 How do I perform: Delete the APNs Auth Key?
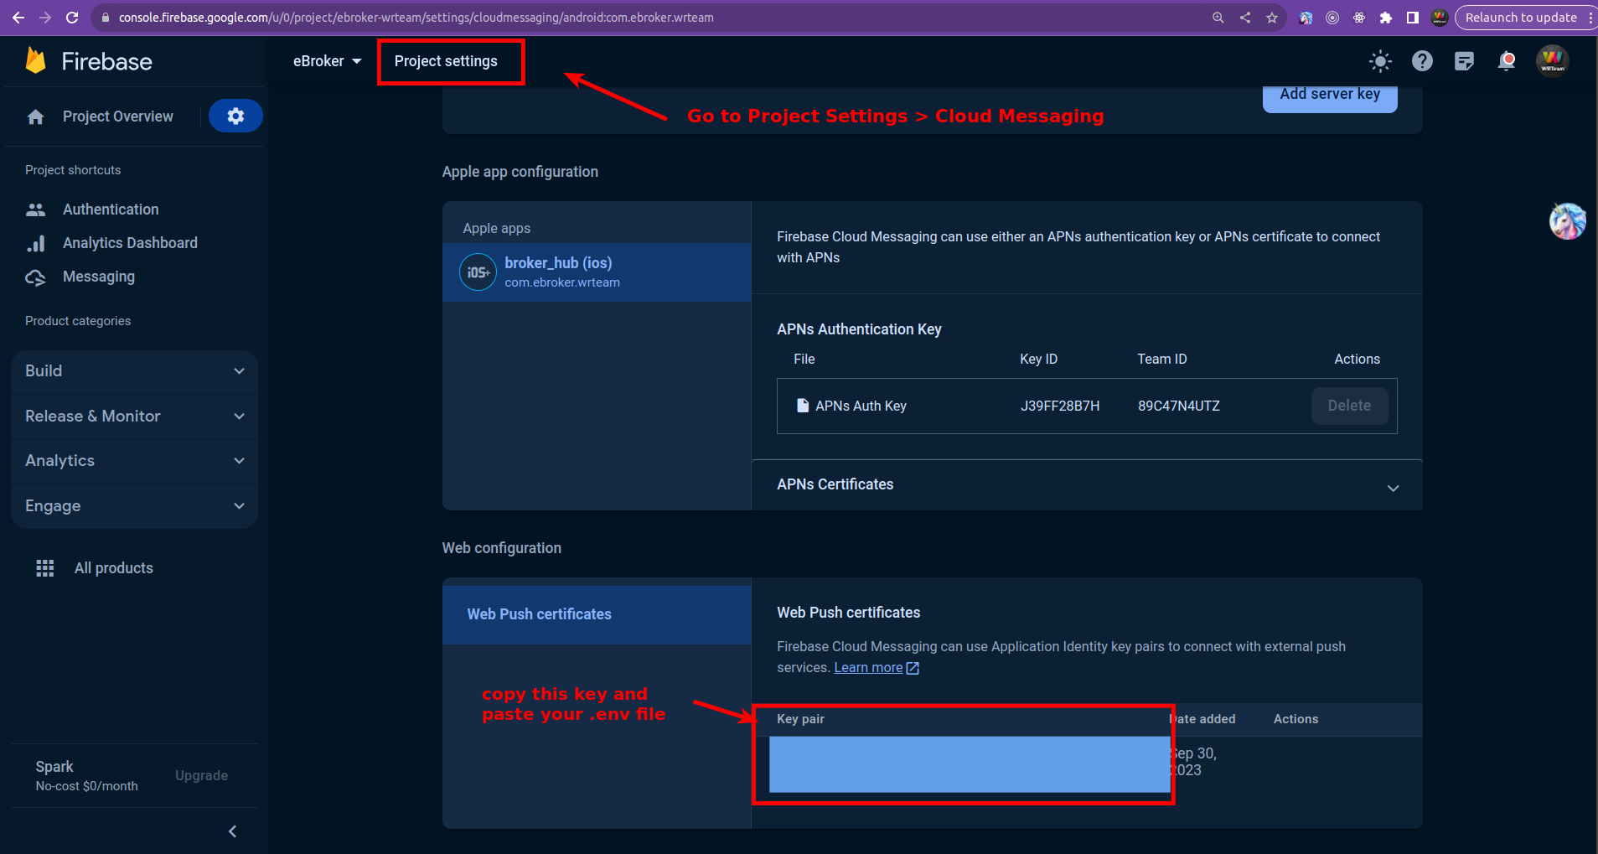point(1349,406)
